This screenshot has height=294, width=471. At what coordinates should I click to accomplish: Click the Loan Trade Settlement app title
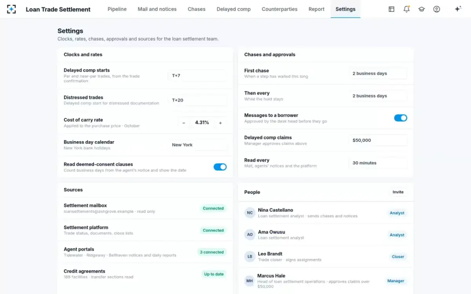tap(58, 9)
